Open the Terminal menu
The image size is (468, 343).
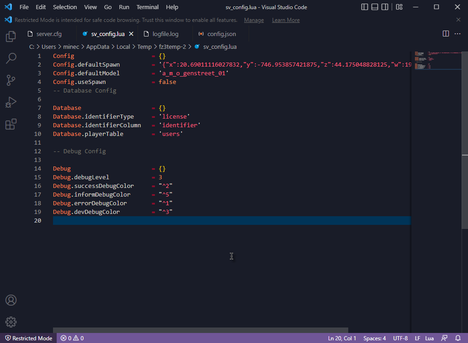148,7
